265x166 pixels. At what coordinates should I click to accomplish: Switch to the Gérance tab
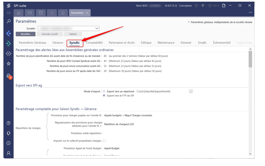58,43
